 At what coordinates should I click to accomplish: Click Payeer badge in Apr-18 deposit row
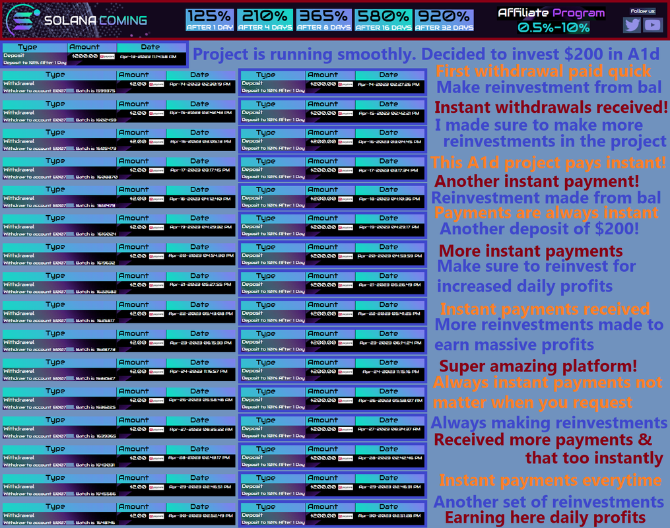tap(346, 199)
